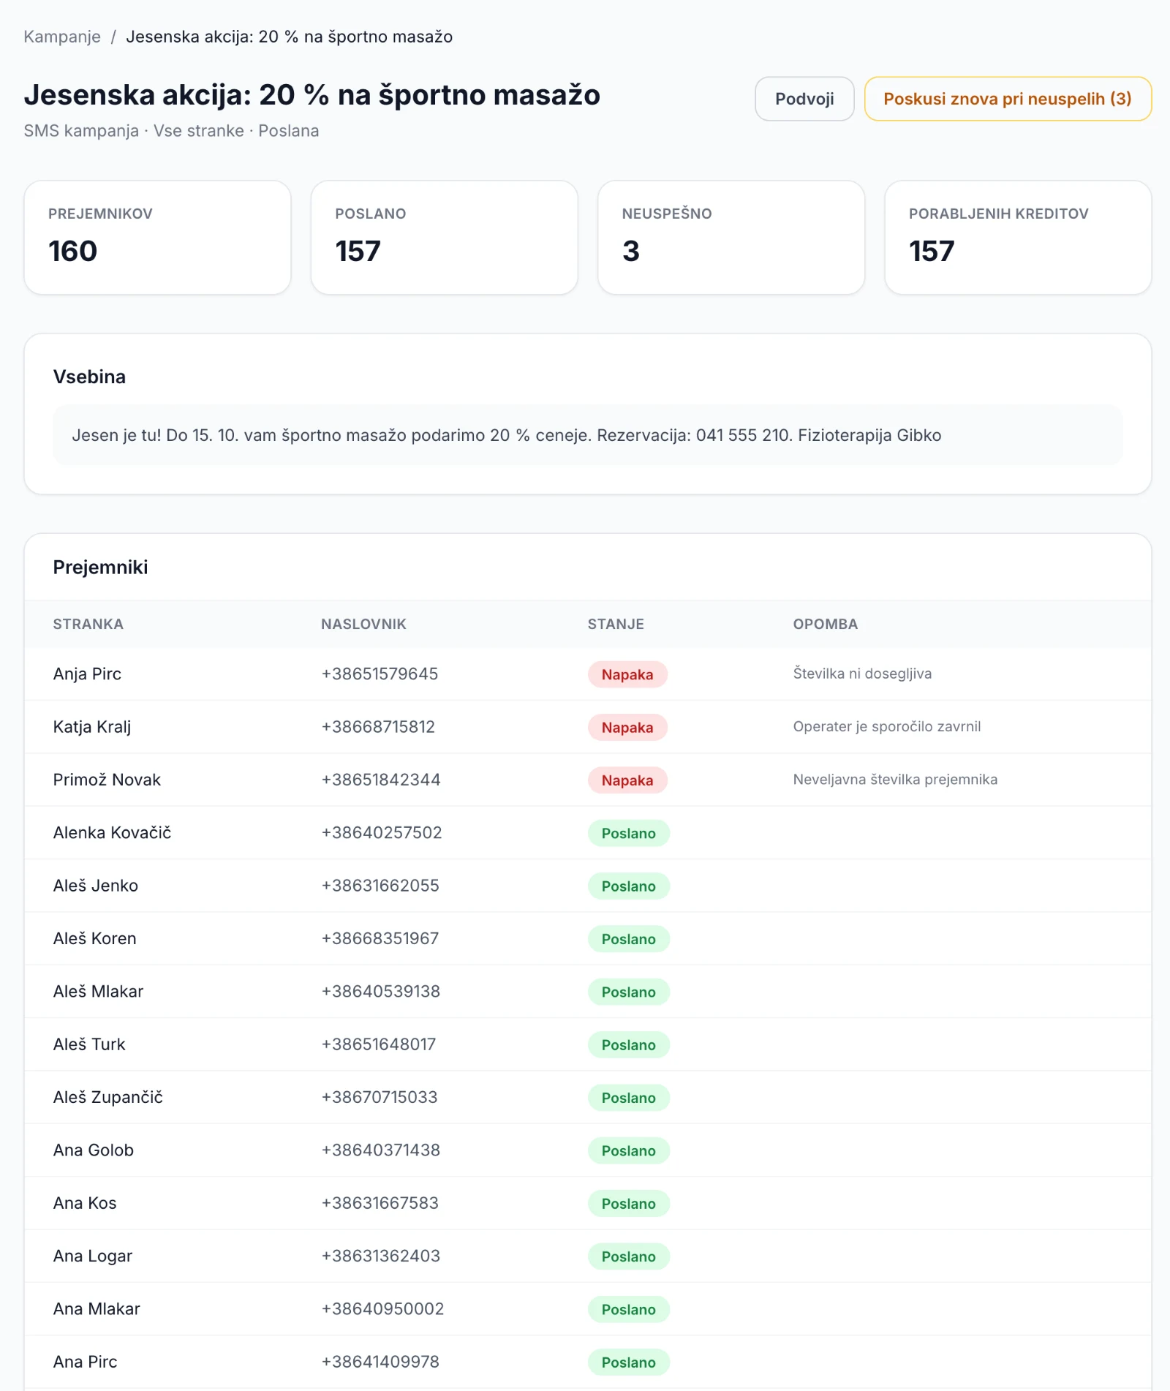Image resolution: width=1170 pixels, height=1391 pixels.
Task: Select the PREJEMNIKOV 160 stat card
Action: pyautogui.click(x=158, y=238)
